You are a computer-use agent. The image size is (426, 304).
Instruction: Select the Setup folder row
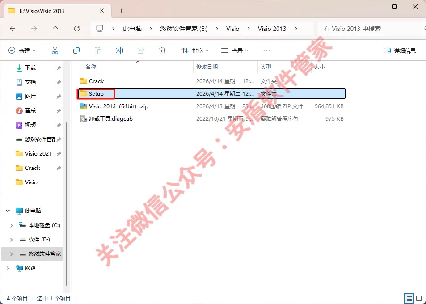coord(211,93)
